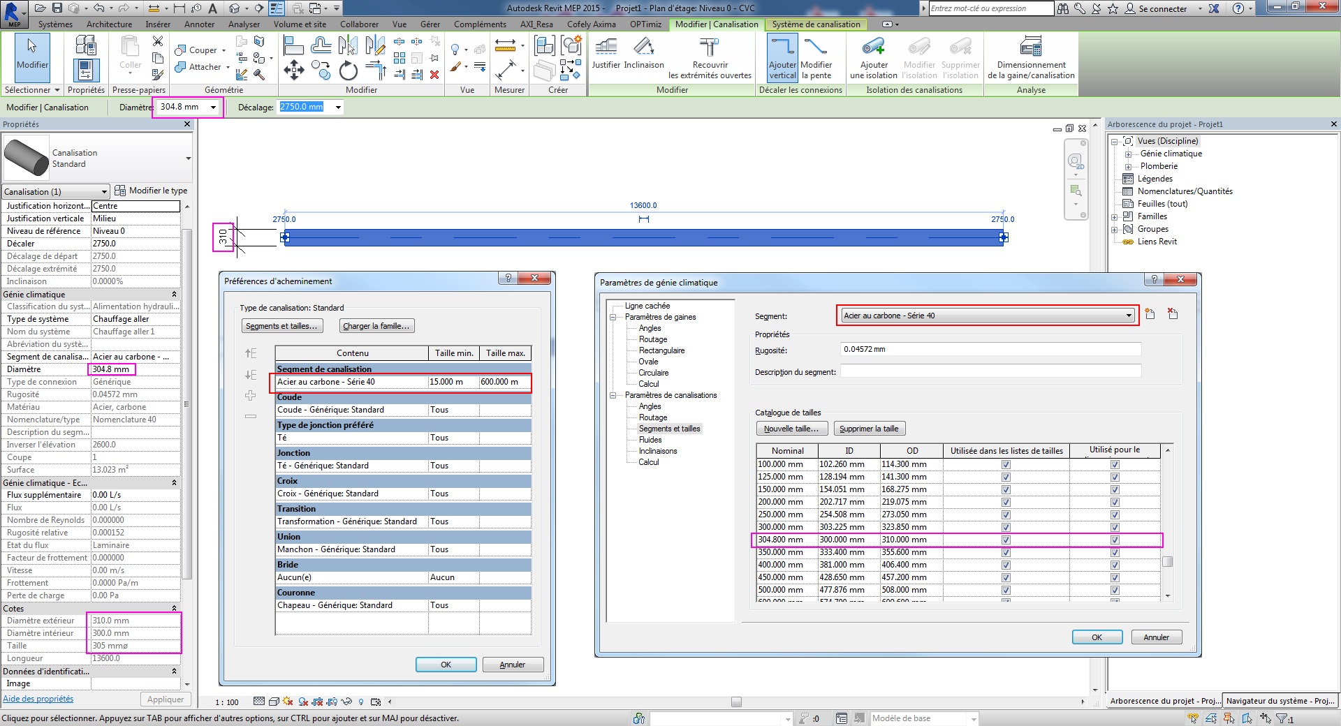Image resolution: width=1341 pixels, height=726 pixels.
Task: Click the Segments et tailles... button
Action: tap(281, 326)
